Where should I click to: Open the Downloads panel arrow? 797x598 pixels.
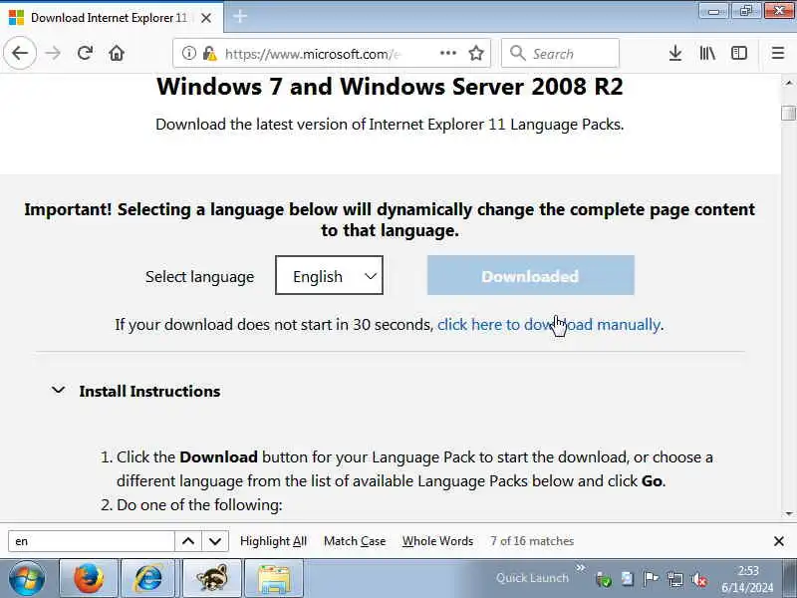coord(675,53)
